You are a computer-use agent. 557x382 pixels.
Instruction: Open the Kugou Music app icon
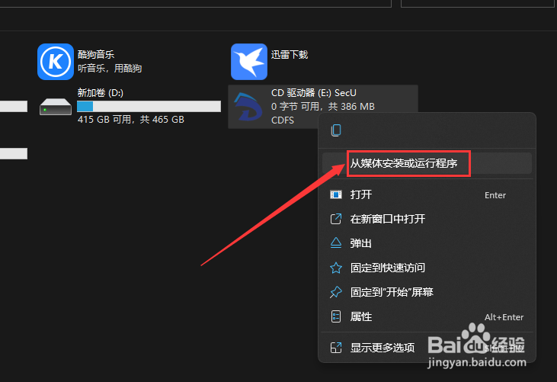(x=56, y=62)
